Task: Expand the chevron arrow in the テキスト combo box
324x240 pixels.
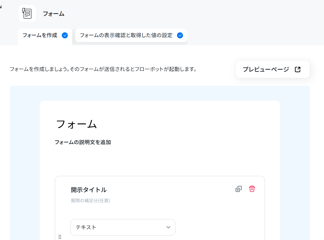Action: [168, 227]
